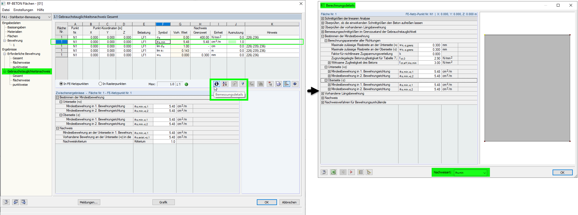
Task: Click the eye view-mode icon
Action: [295, 84]
